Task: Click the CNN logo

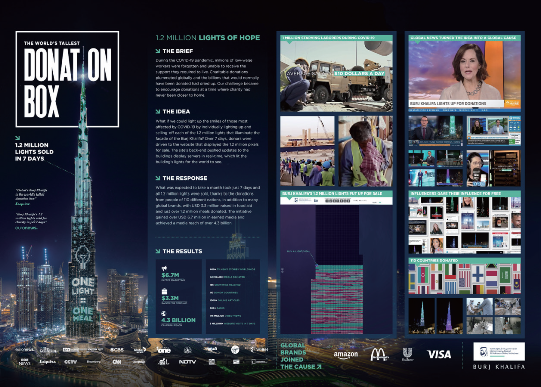Action: 117,362
